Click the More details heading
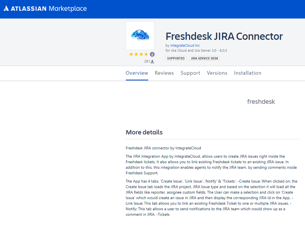 (144, 132)
